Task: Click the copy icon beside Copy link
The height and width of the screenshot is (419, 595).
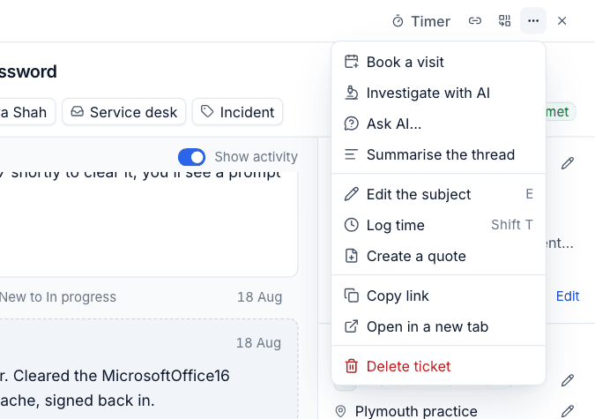Action: 352,296
